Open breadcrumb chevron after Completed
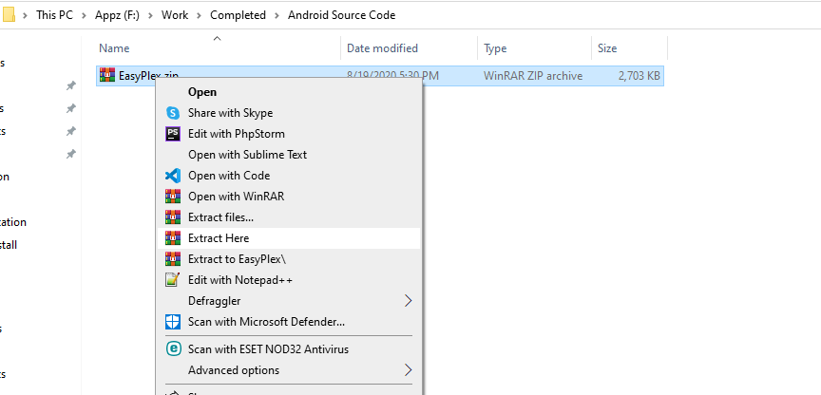Screen dimensions: 821x395 coord(278,15)
